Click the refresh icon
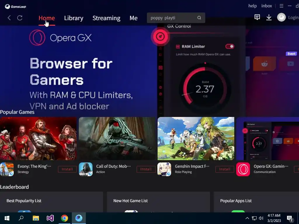 (20, 18)
